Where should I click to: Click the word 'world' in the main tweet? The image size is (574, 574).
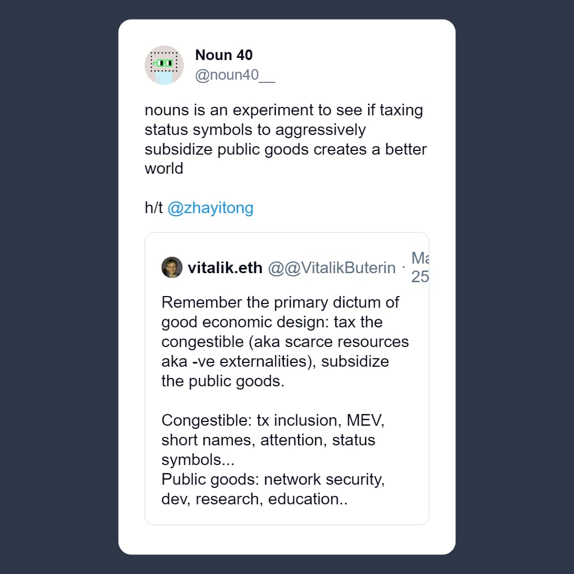pos(164,168)
